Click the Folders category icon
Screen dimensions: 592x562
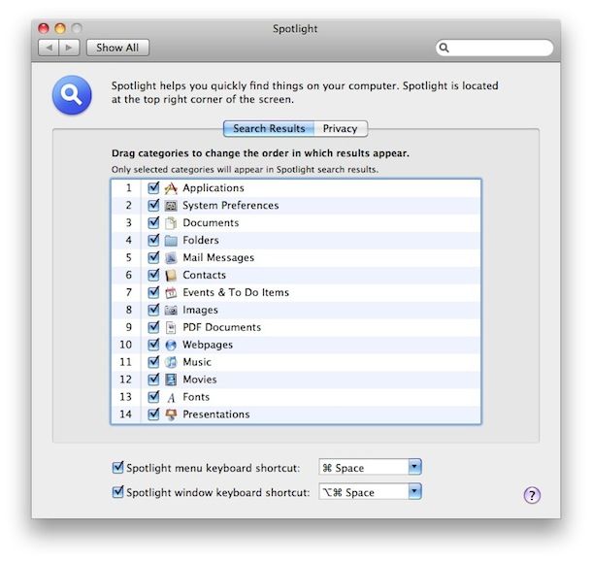coord(171,240)
